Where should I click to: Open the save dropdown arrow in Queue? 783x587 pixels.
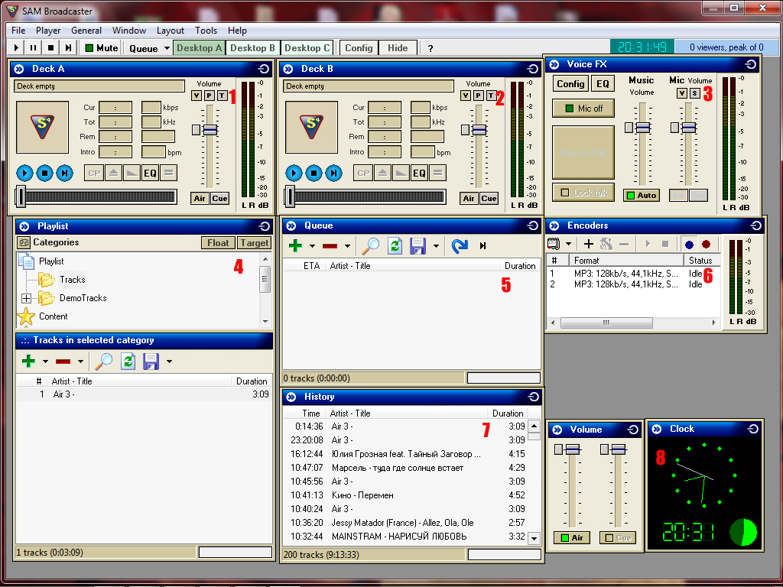click(436, 246)
